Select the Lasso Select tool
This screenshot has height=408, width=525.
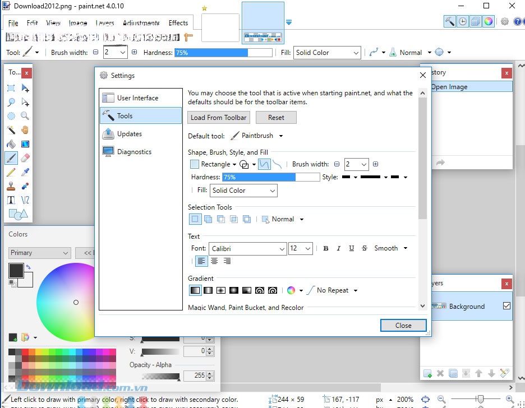click(x=11, y=102)
